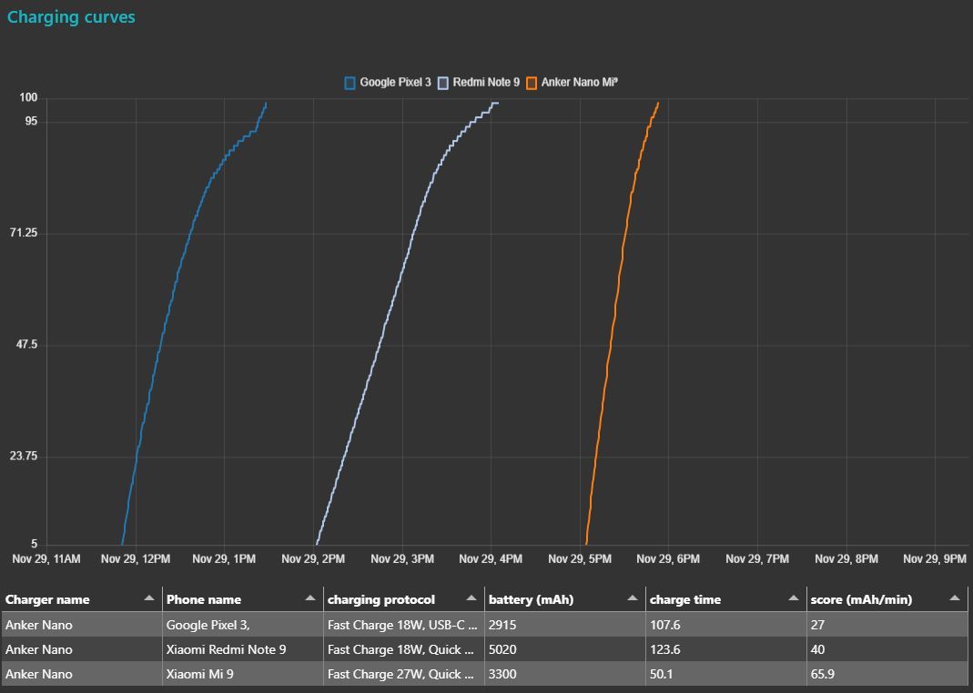Screen dimensions: 973x693
Task: Sort by charge time arrow
Action: [793, 598]
